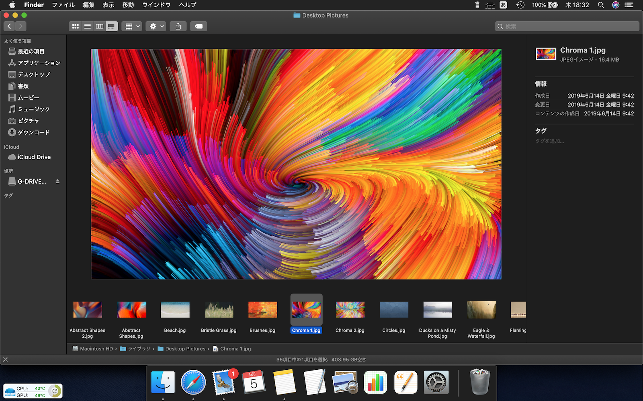Click the Share icon in toolbar
Image resolution: width=643 pixels, height=401 pixels.
click(x=178, y=26)
